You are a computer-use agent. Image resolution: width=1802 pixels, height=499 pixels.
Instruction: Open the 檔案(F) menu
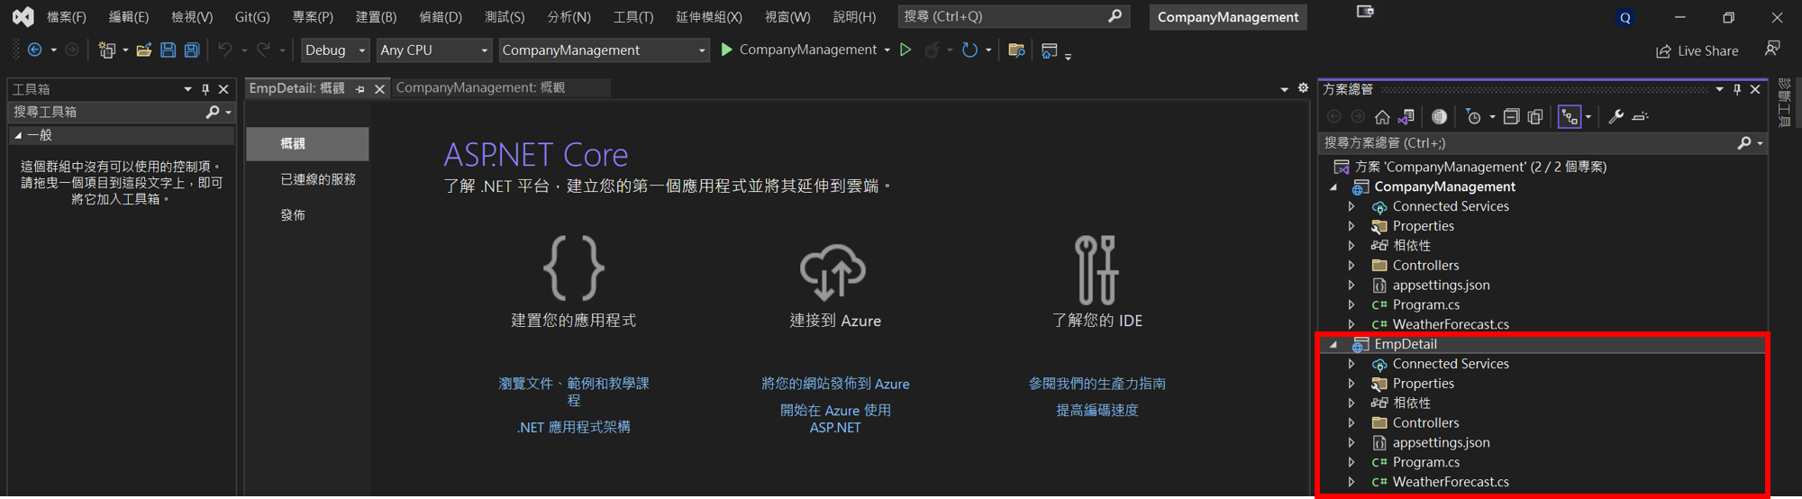[x=67, y=17]
